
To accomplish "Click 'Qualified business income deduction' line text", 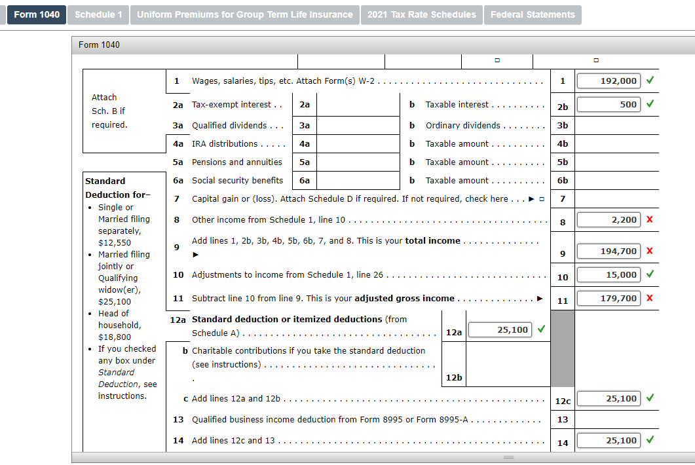I will [329, 420].
